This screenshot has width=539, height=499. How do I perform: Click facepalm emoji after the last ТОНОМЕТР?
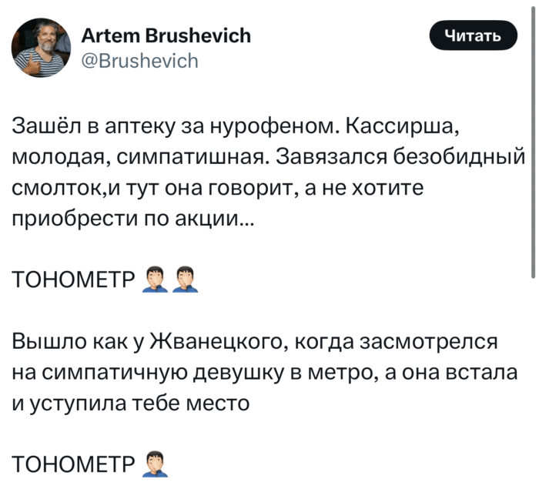[x=155, y=464]
